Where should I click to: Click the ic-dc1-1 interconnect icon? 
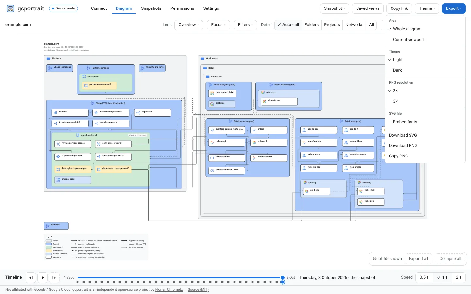pyautogui.click(x=56, y=113)
